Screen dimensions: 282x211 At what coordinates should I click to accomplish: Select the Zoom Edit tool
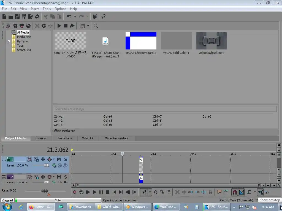pos(169,192)
